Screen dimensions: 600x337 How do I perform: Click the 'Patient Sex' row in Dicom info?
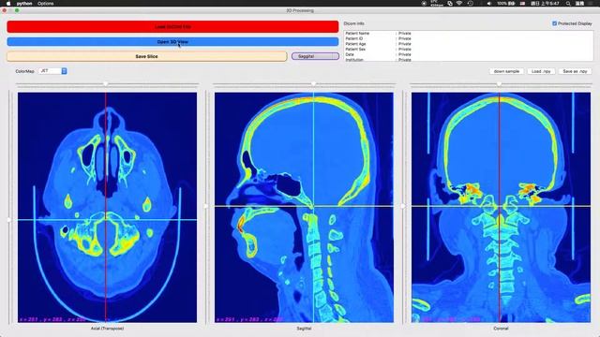(x=378, y=50)
